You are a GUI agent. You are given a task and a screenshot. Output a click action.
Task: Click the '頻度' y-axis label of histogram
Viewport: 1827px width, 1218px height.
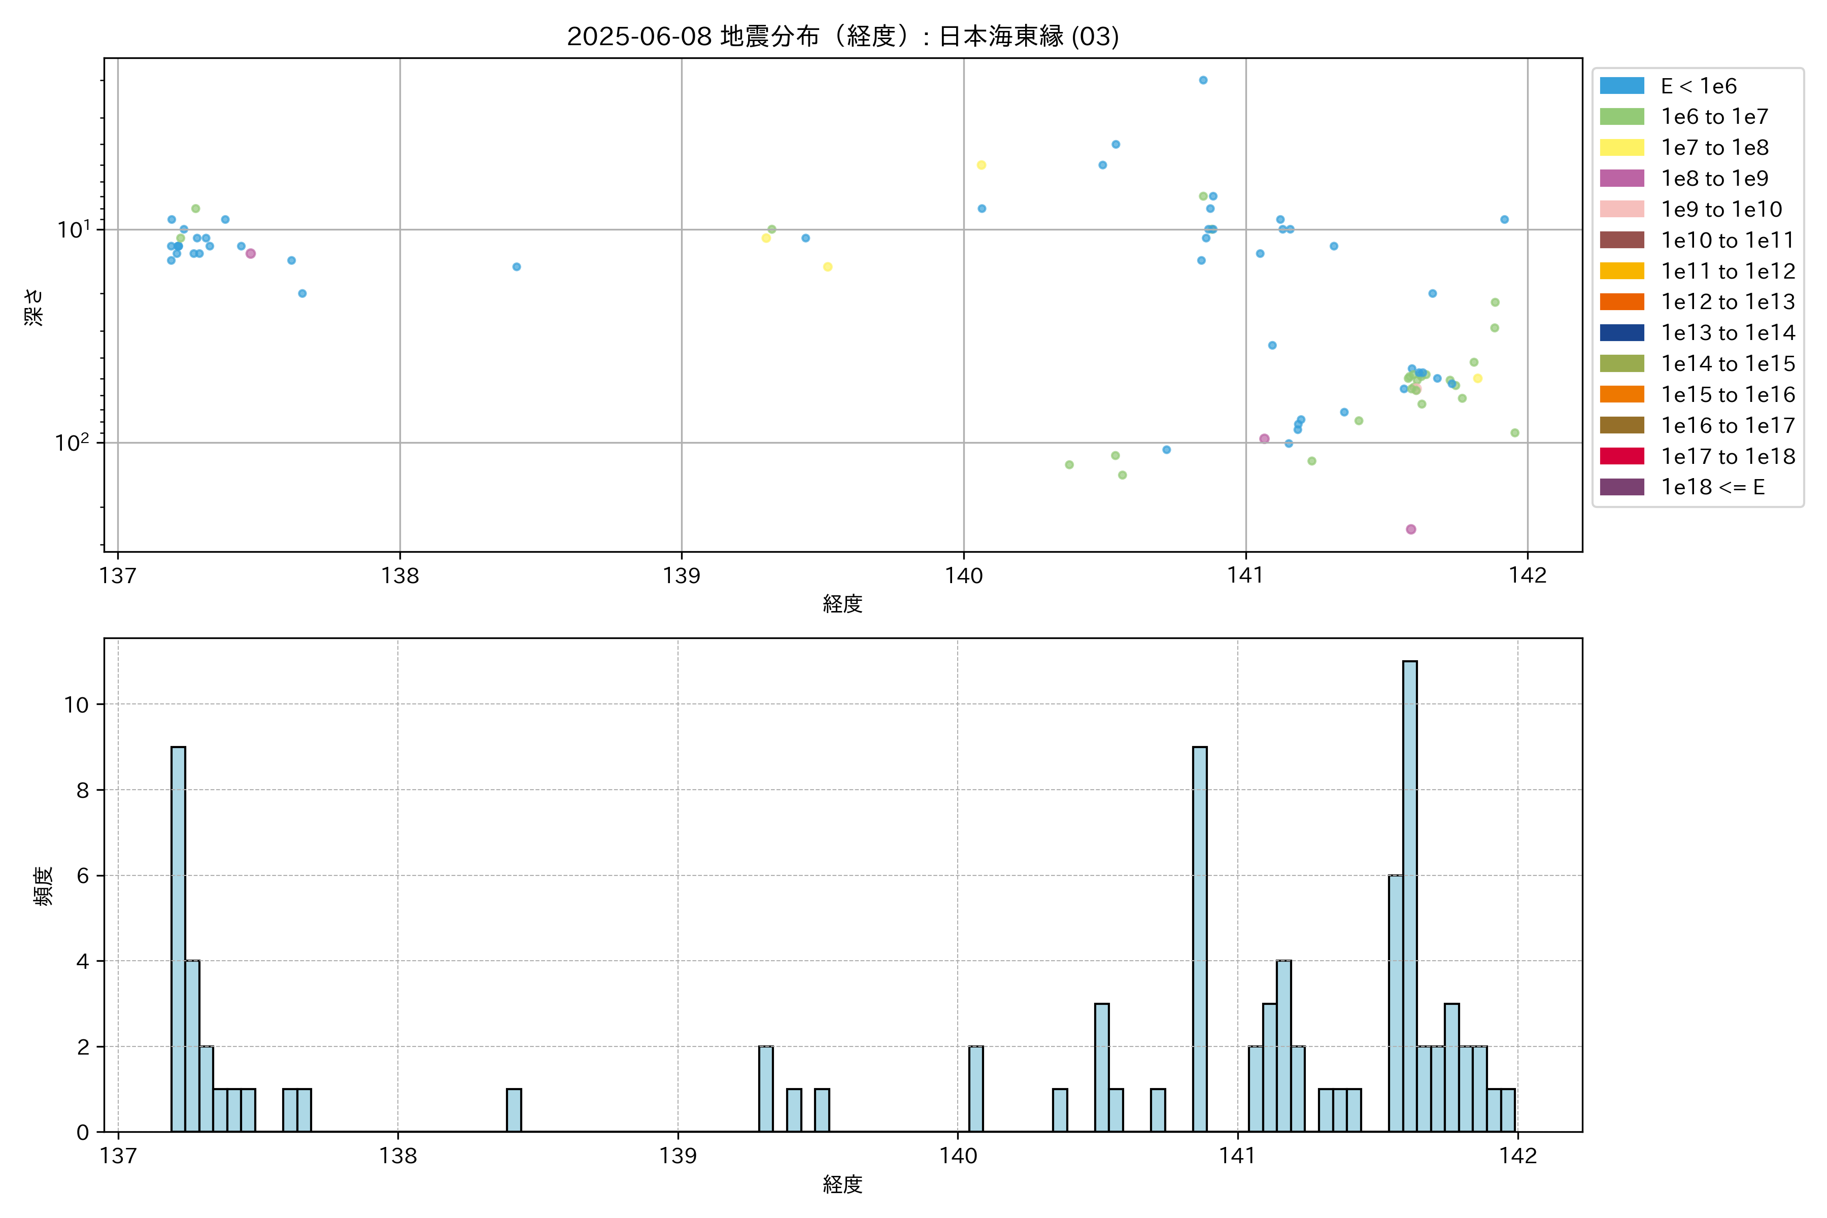[x=44, y=886]
